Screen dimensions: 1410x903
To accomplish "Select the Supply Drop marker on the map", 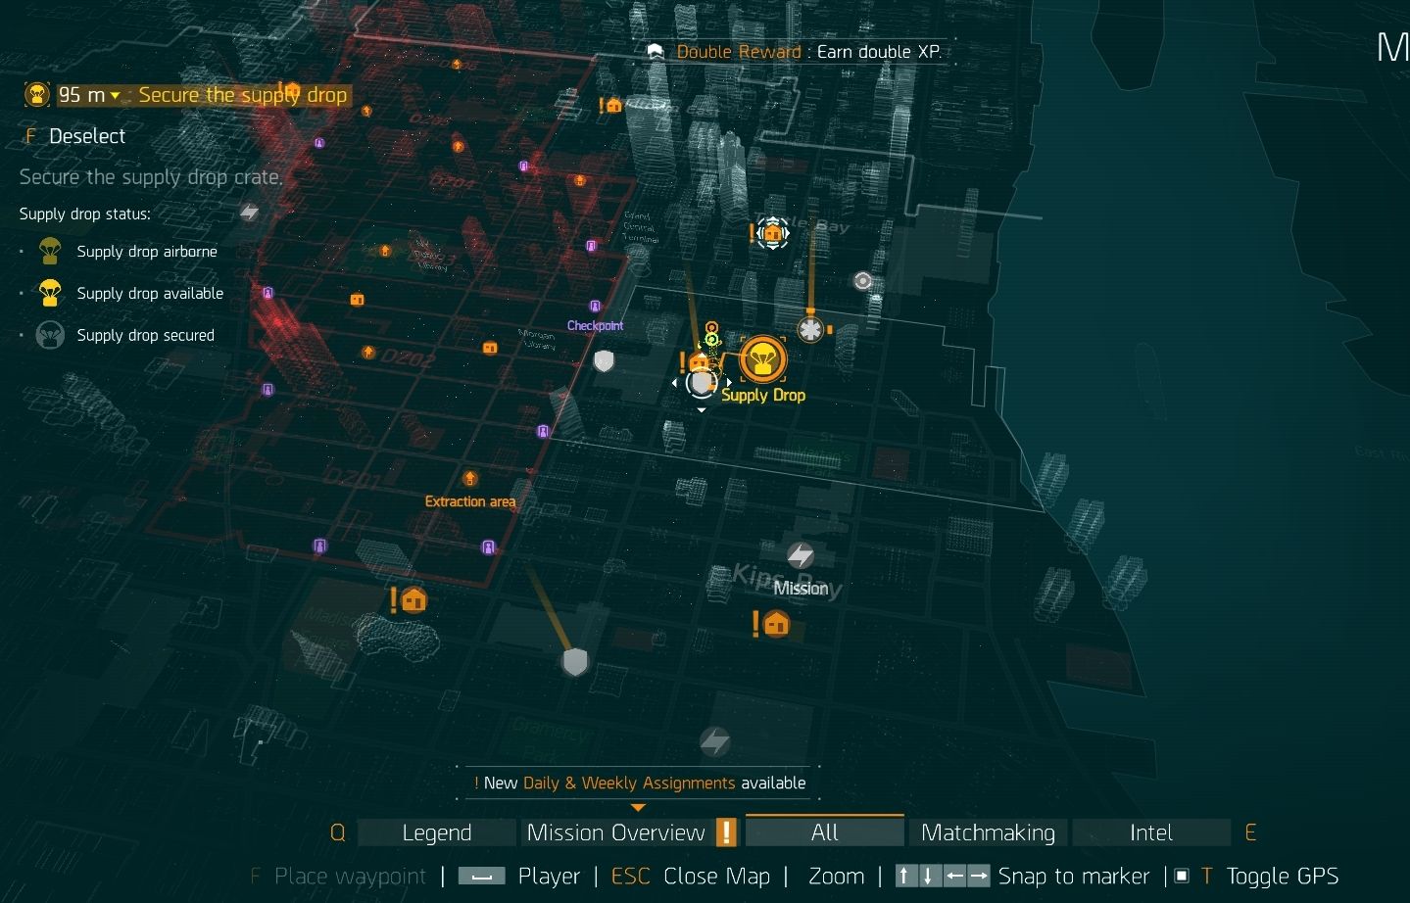I will 762,359.
